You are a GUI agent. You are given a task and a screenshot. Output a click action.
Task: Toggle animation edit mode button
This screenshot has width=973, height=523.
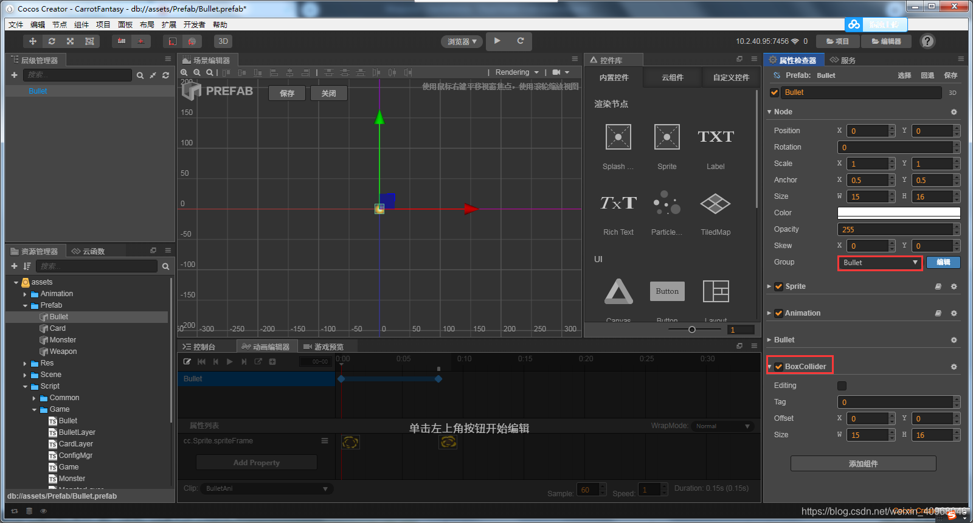point(187,361)
